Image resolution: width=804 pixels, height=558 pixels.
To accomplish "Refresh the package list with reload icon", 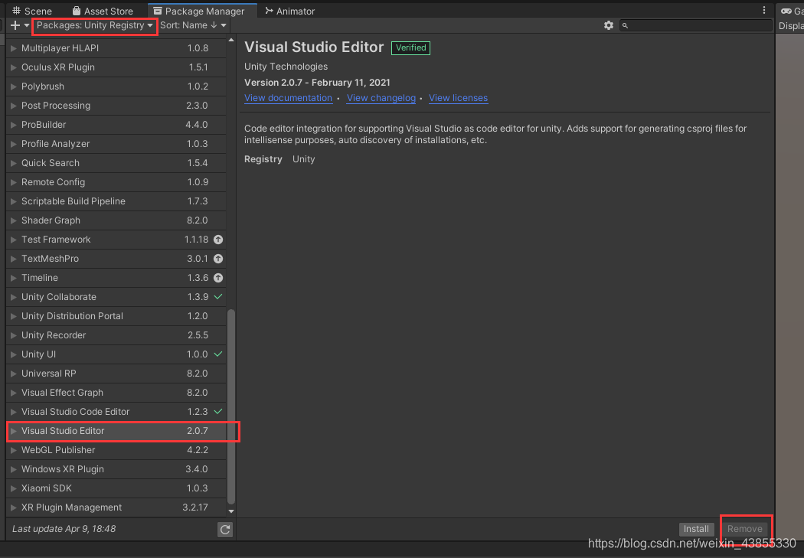I will 225,530.
